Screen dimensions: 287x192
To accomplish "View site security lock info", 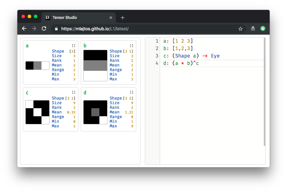I will [x=56, y=29].
